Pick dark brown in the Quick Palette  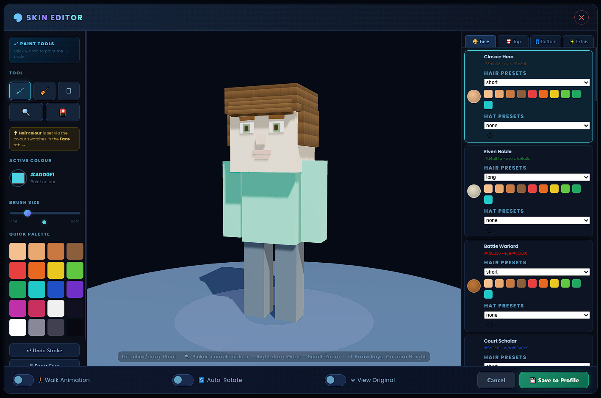click(75, 251)
